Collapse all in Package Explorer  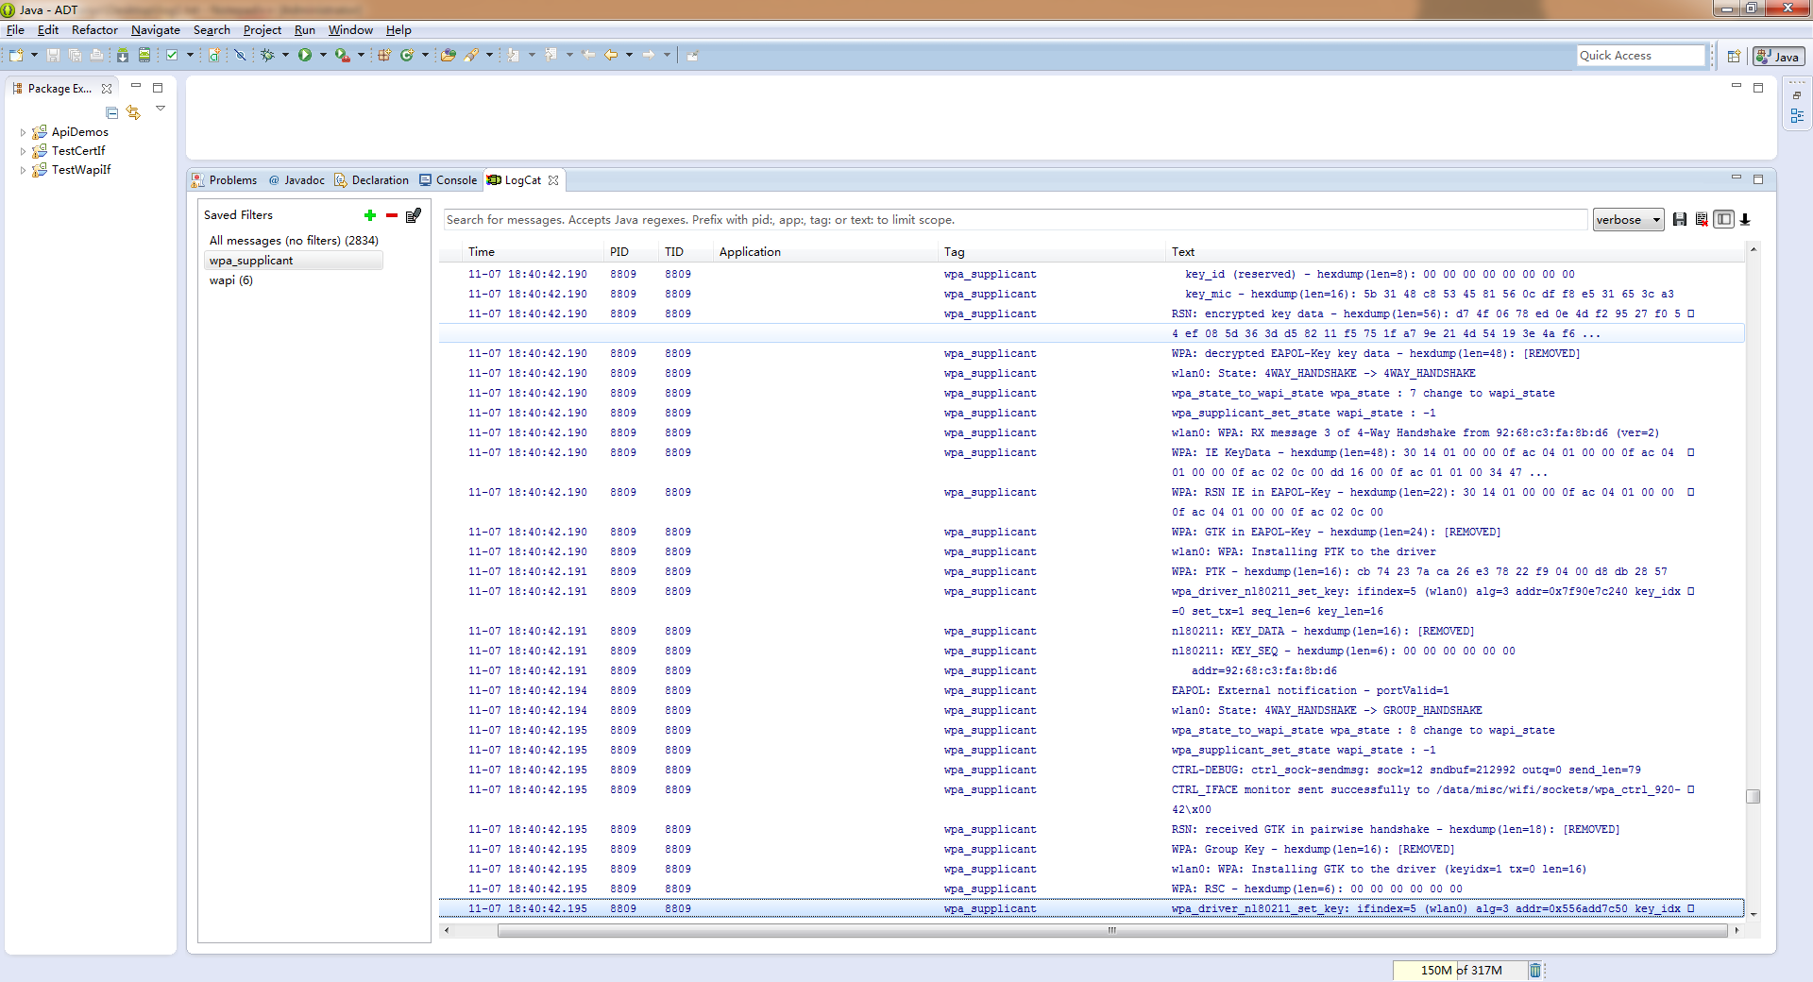112,112
